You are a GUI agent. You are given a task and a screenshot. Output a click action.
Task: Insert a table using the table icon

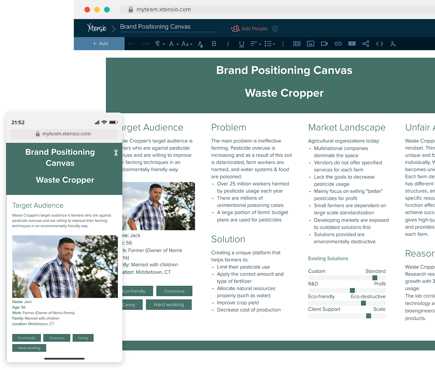297,43
